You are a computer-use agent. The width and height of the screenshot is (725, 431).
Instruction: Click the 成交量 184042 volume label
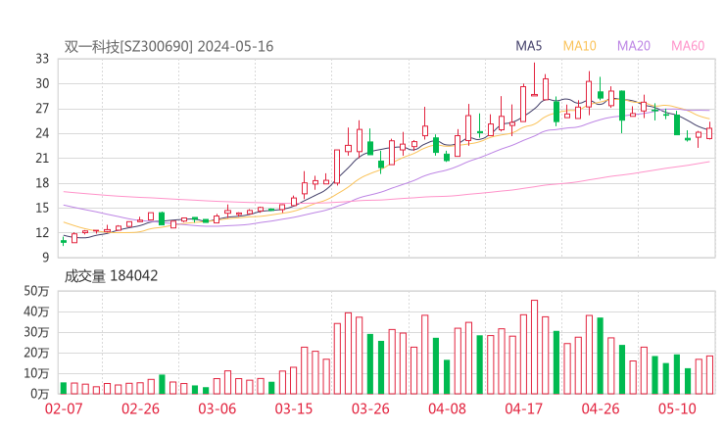click(111, 276)
